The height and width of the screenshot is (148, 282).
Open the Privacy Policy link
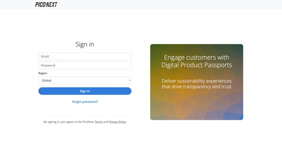[x=117, y=122]
